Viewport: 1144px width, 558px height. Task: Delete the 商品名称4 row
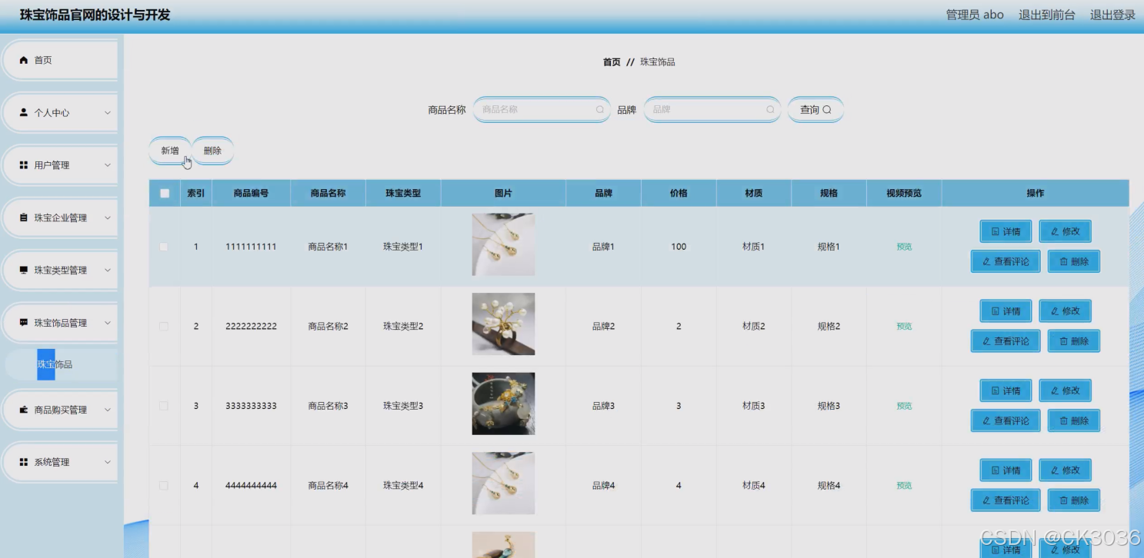tap(1074, 500)
